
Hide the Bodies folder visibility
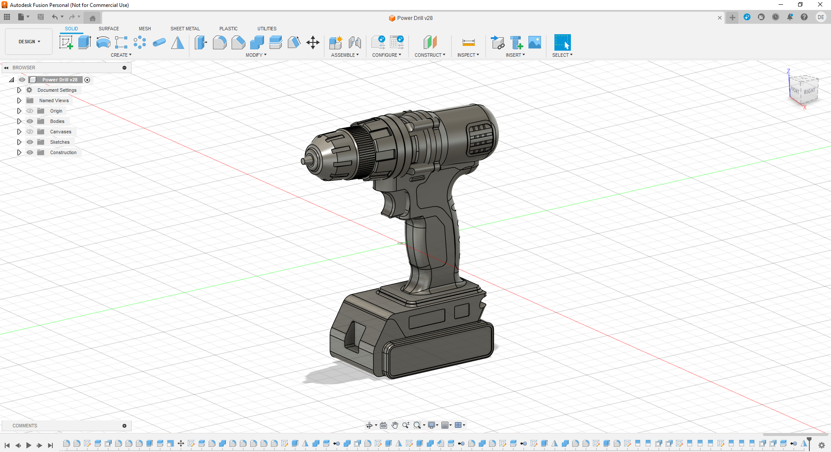click(30, 121)
